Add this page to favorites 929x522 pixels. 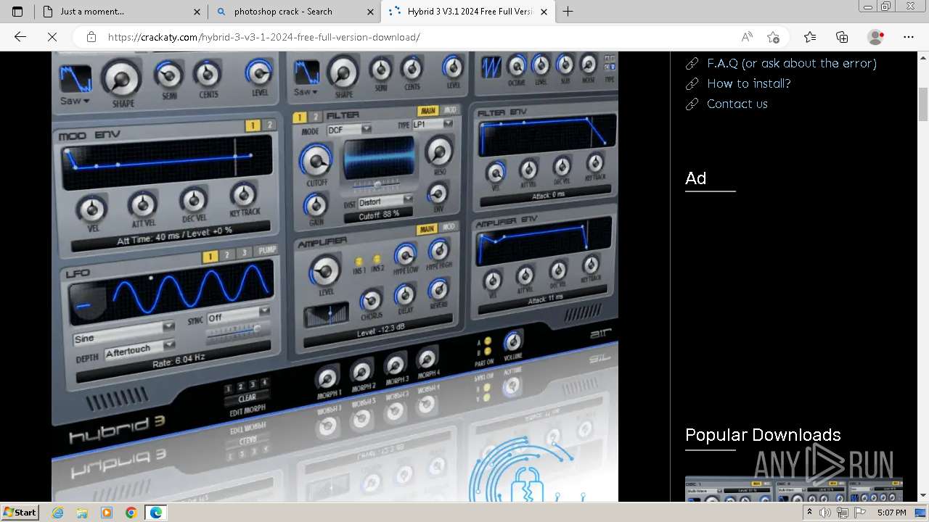(773, 37)
